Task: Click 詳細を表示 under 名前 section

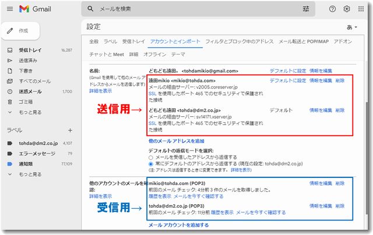Action: click(x=100, y=91)
